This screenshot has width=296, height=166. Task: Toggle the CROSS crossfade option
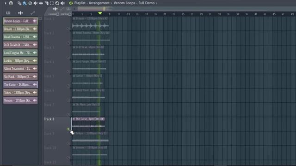point(57,14)
